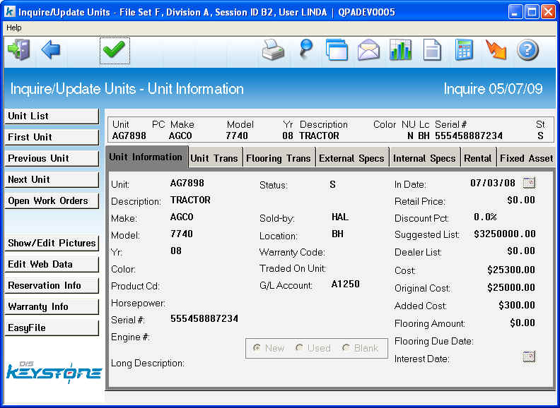Open the In Date calendar picker
560x408 pixels.
(529, 184)
